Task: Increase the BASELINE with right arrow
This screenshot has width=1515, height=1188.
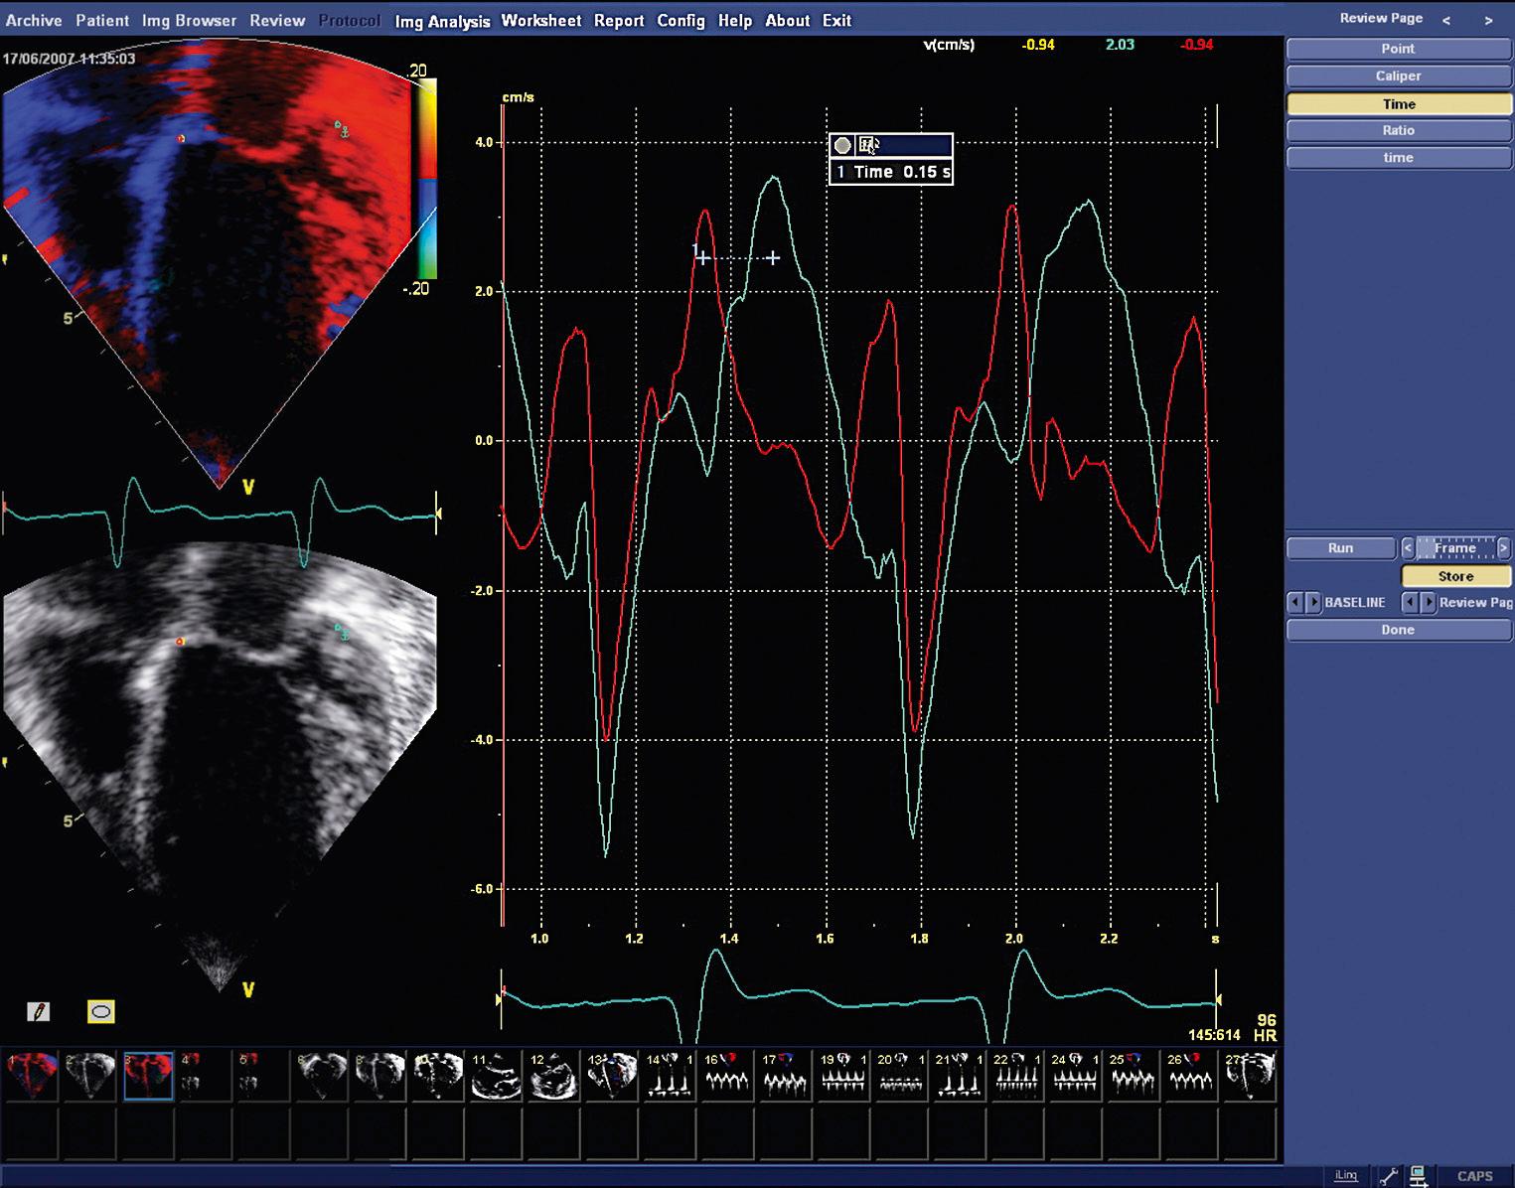Action: click(1313, 603)
